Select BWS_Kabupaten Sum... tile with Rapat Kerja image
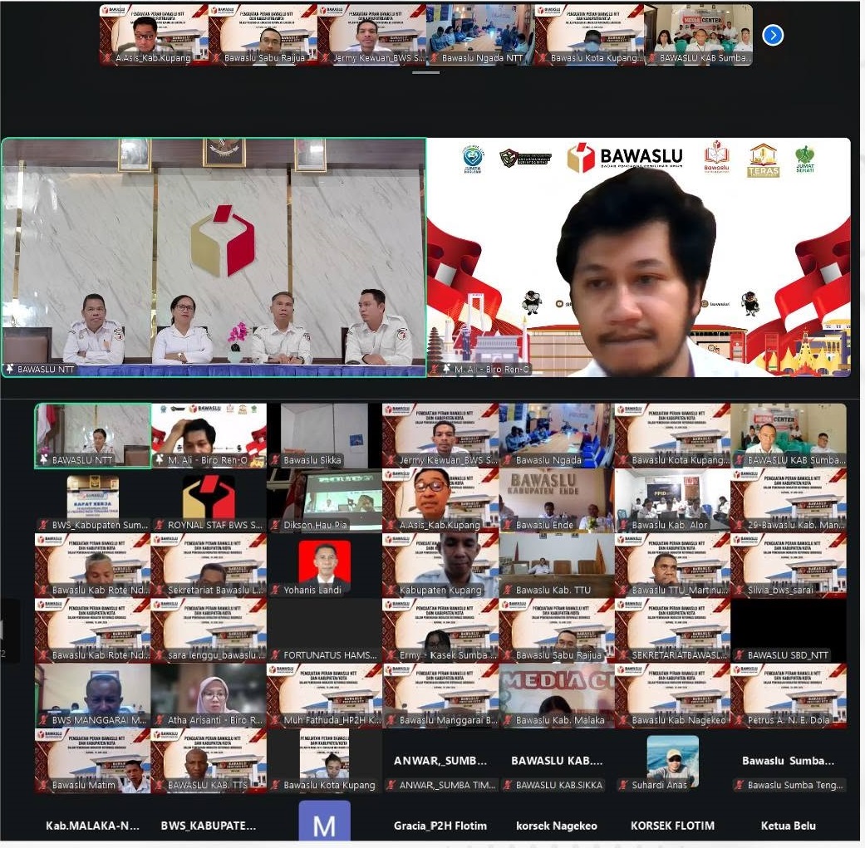 click(93, 501)
